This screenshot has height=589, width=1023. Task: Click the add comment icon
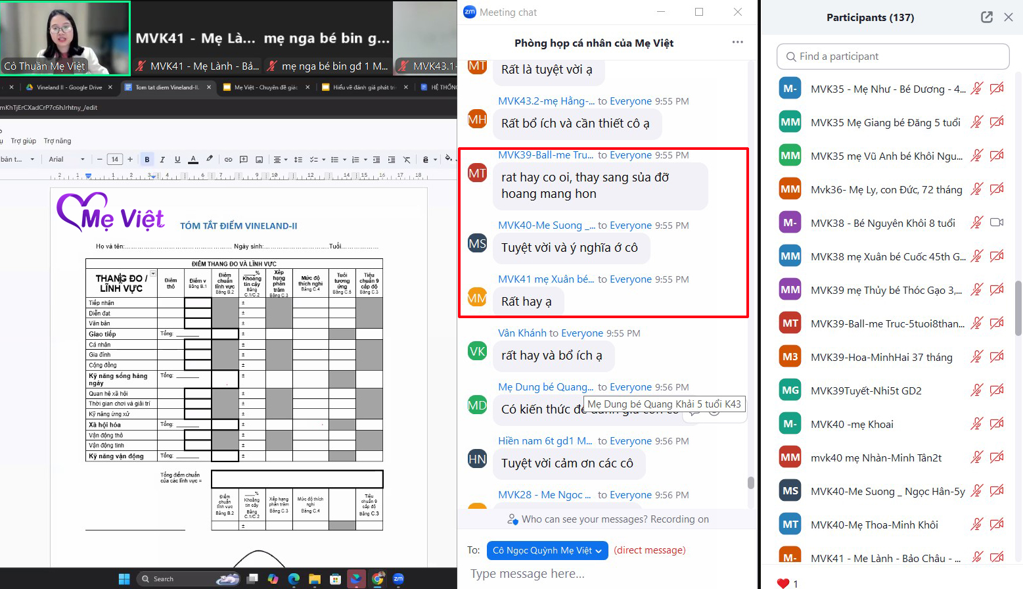[x=244, y=160]
